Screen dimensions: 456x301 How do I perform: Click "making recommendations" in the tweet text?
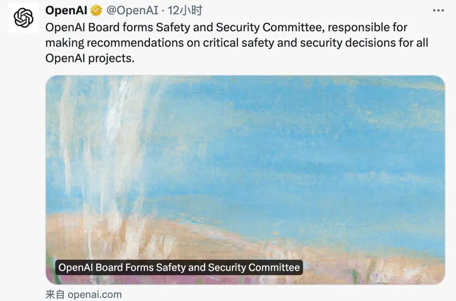[114, 43]
